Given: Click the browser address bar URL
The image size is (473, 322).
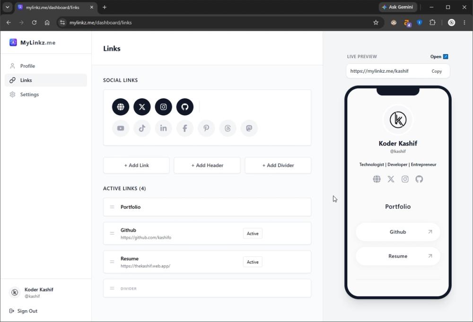Looking at the screenshot, I should coord(100,23).
